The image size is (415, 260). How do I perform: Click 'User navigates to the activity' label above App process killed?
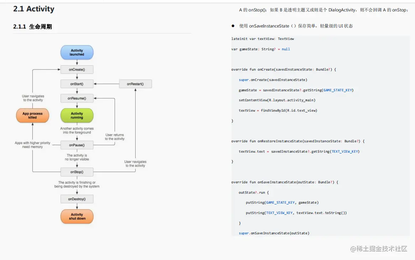(x=33, y=98)
